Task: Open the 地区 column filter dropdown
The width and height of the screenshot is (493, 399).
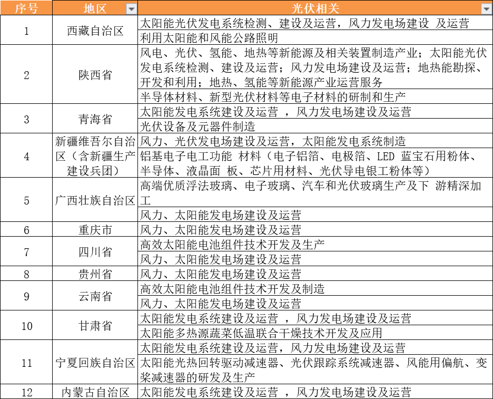Action: (x=131, y=9)
